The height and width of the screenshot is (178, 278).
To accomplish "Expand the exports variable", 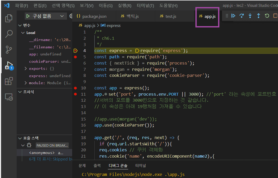I will point(26,69).
